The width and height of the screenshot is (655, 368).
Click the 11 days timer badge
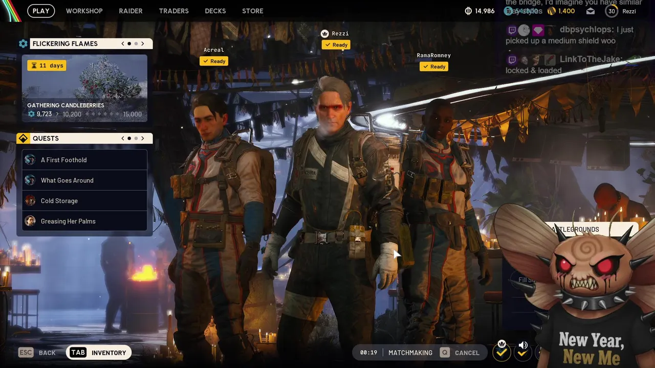[47, 65]
